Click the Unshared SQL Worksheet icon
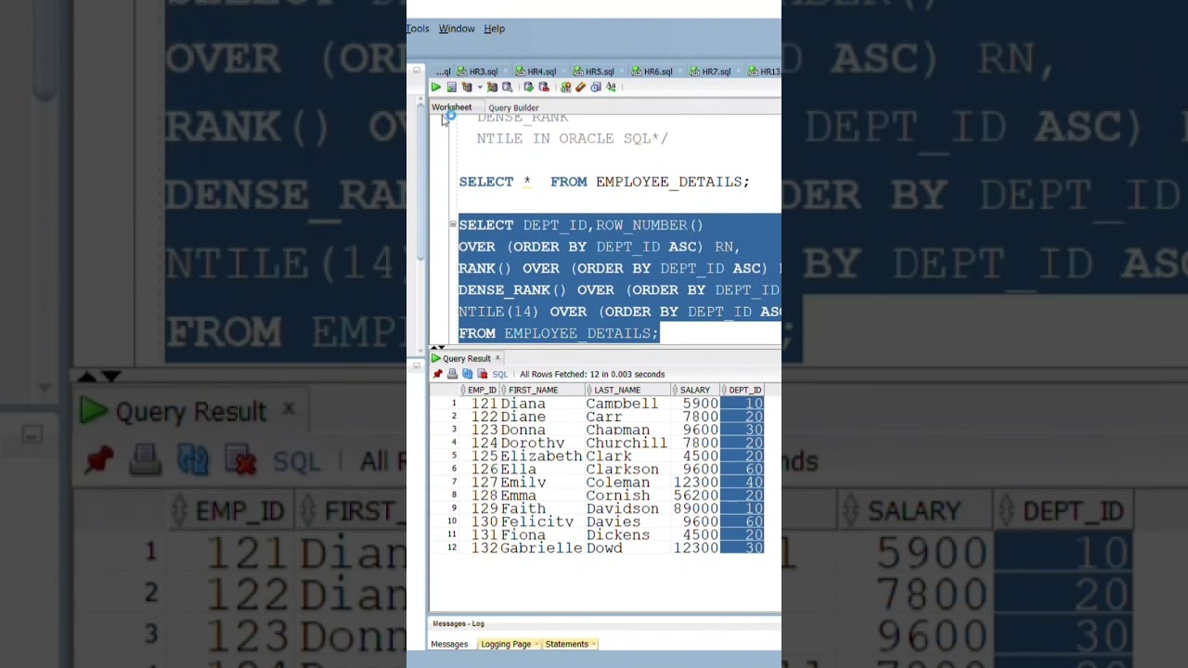The image size is (1188, 668). click(x=565, y=87)
